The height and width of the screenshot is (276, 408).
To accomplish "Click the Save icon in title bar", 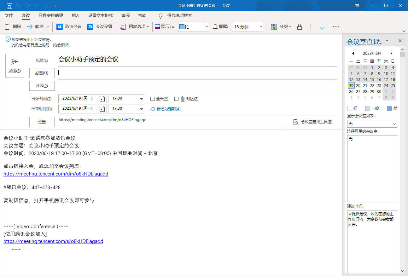I will (x=9, y=6).
